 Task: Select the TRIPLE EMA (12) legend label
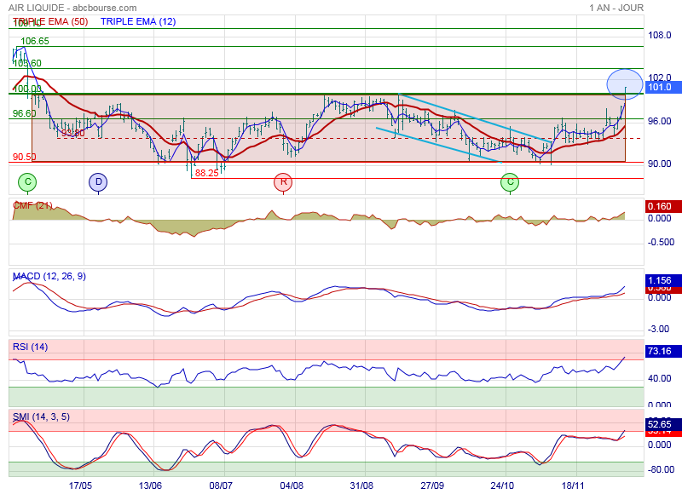click(x=138, y=21)
